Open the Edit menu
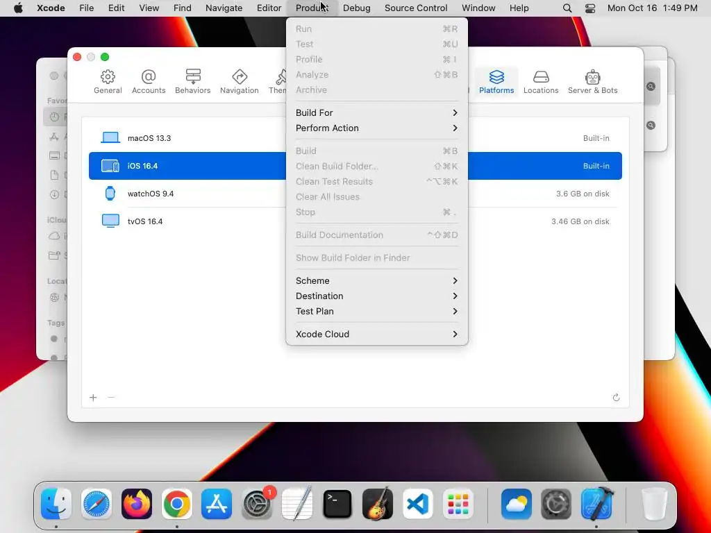The image size is (711, 533). point(116,8)
